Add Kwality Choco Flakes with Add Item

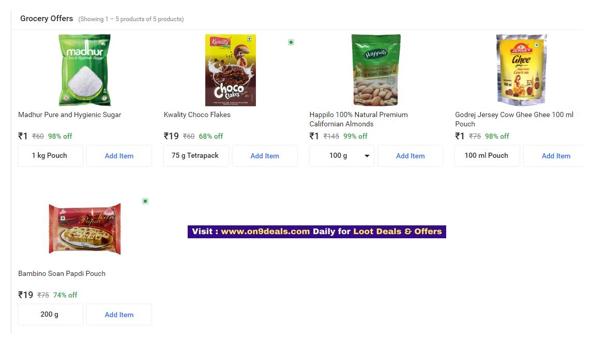pos(265,156)
